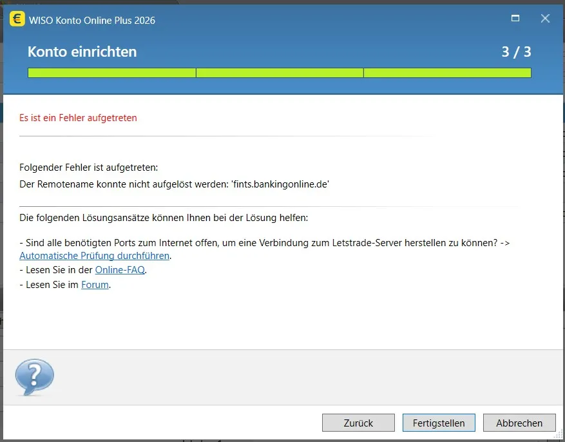Click the Folgender Fehler ist aufgetreten line
The image size is (565, 442).
tap(88, 168)
